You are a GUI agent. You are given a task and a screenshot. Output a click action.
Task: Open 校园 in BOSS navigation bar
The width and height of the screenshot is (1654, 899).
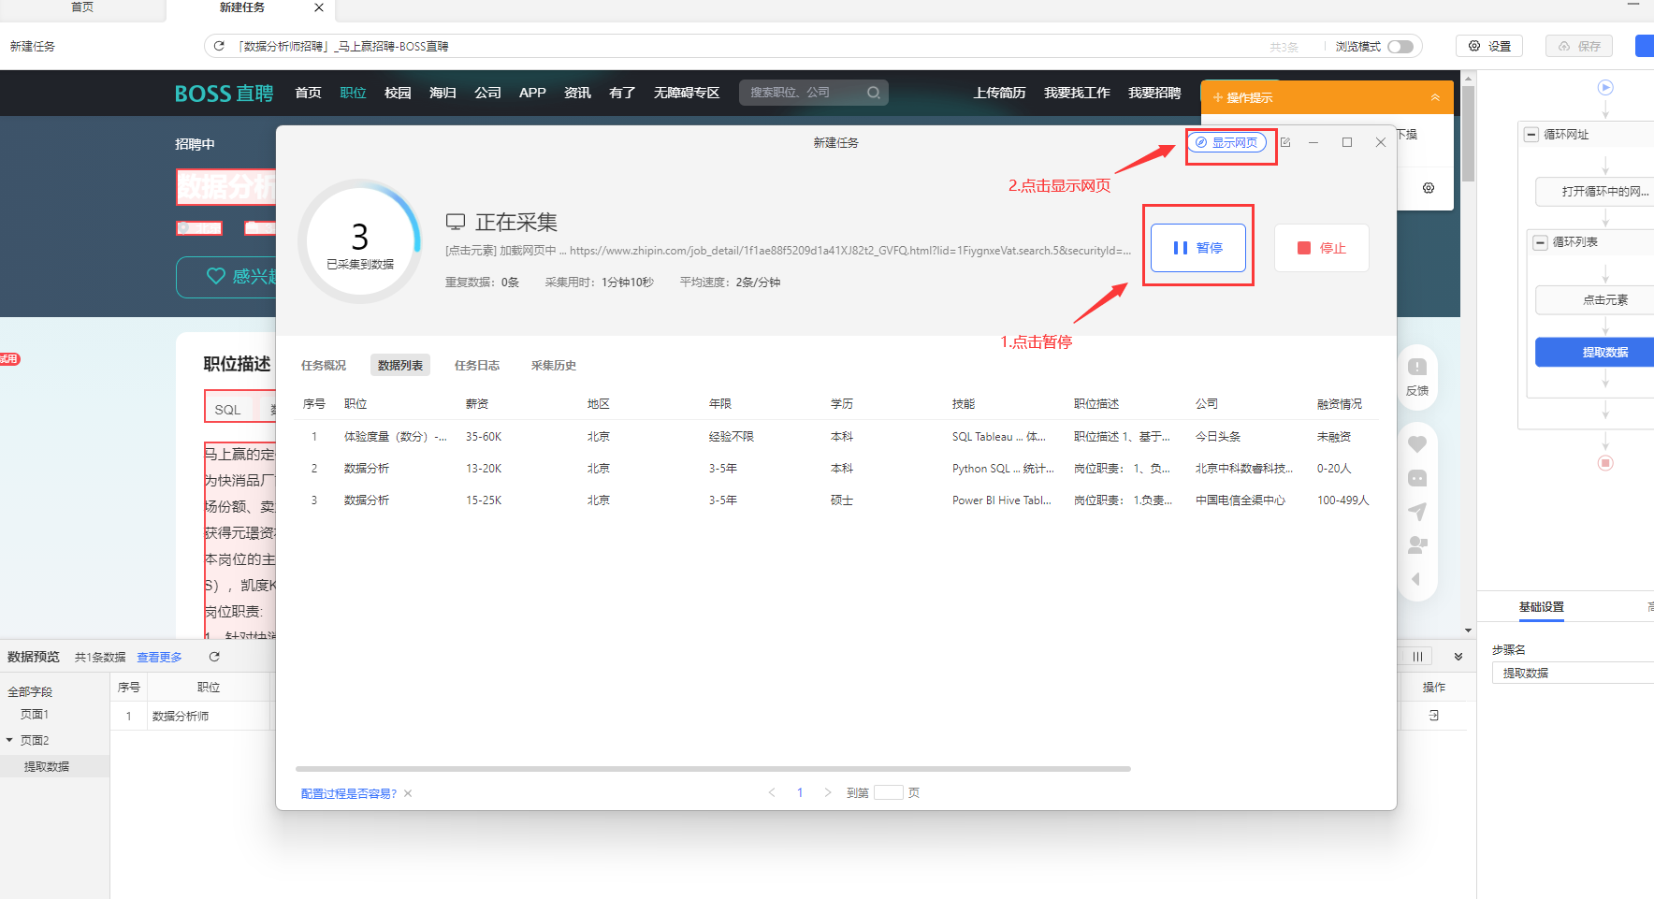(x=398, y=93)
